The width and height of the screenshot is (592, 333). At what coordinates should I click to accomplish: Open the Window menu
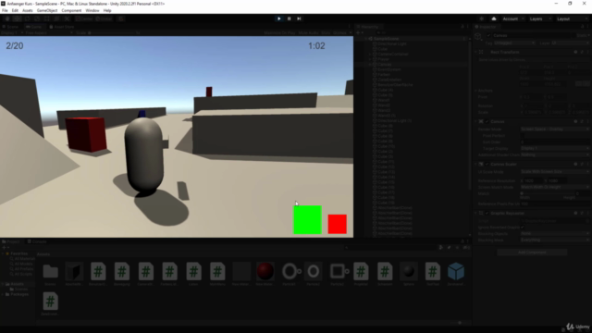92,10
